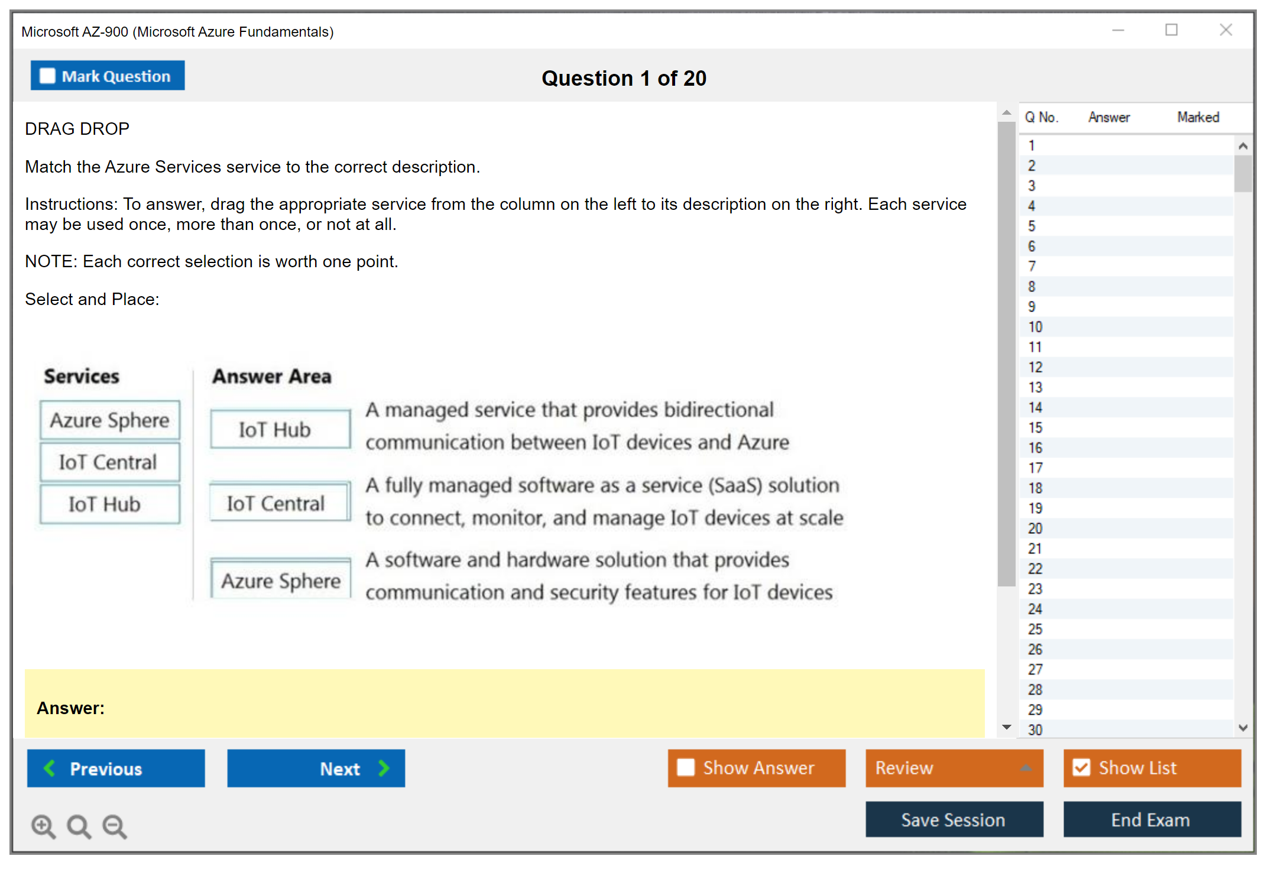Select question 10 in the list
1271x869 pixels.
[x=1035, y=327]
